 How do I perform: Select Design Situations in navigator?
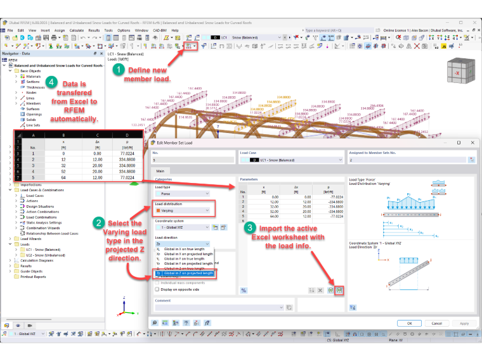(40, 206)
